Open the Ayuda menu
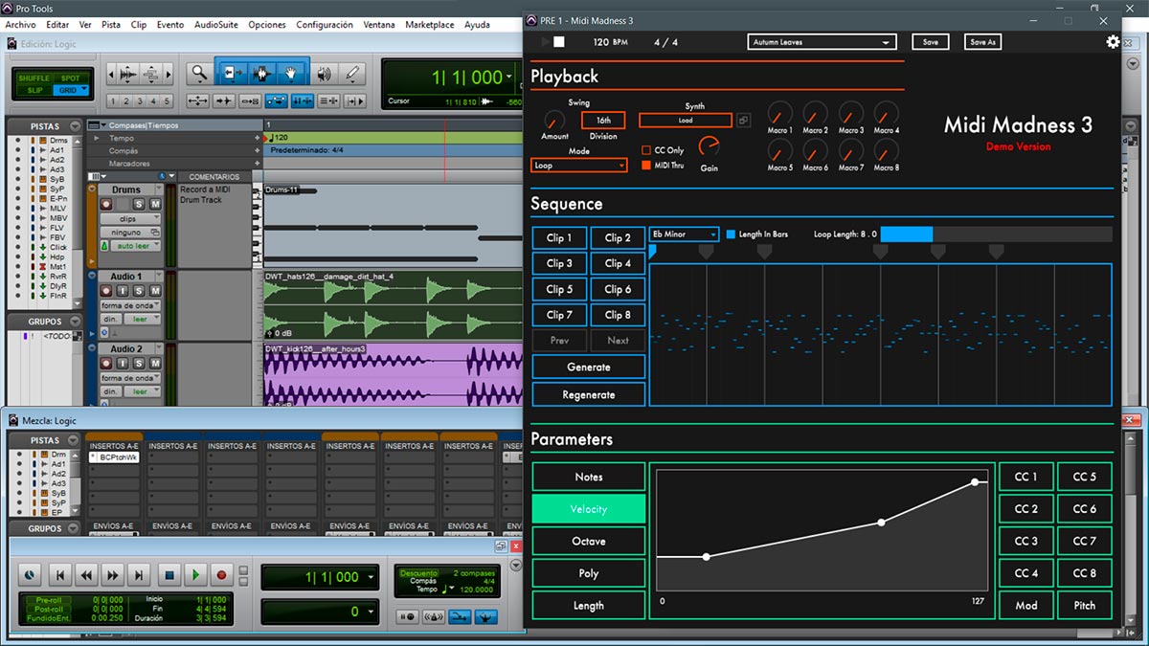 (477, 25)
